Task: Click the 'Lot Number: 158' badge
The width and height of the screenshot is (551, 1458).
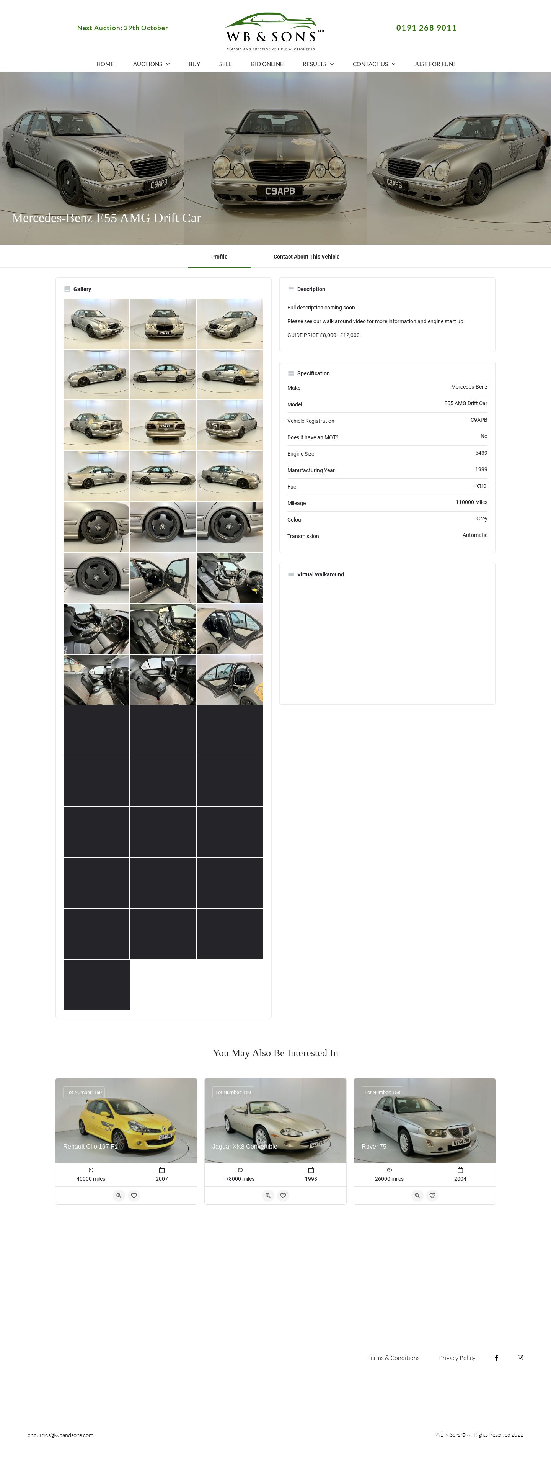Action: pyautogui.click(x=382, y=1092)
